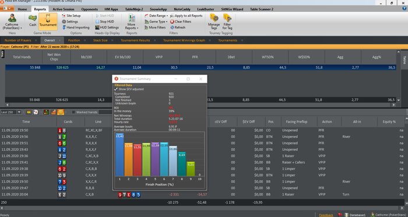Click Apply to all Reports

[187, 16]
